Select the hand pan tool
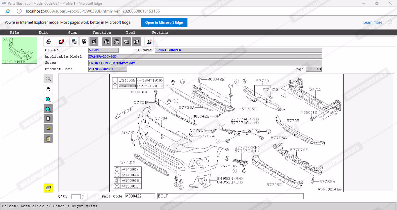397x210 pixels. pos(48,89)
